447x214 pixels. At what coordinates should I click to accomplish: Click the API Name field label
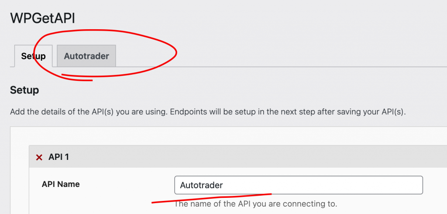click(61, 184)
